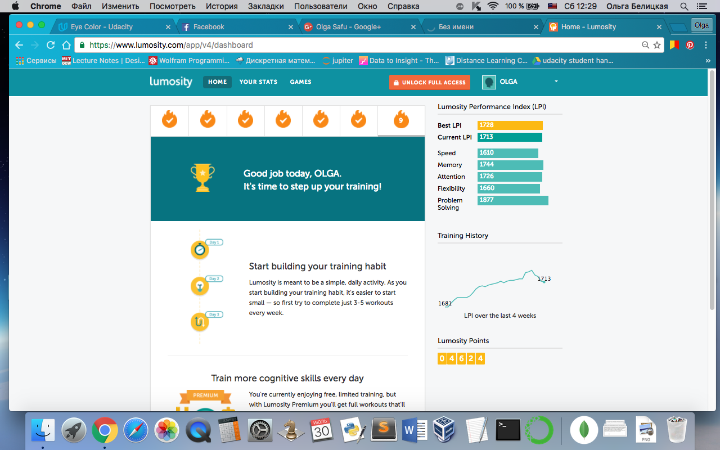Click the HOME navigation button

(217, 82)
